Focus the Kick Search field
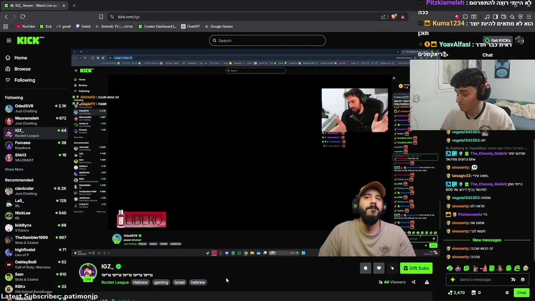The width and height of the screenshot is (535, 301). (267, 41)
